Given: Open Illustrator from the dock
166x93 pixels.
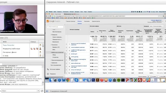Looking at the screenshot, I should (98, 80).
